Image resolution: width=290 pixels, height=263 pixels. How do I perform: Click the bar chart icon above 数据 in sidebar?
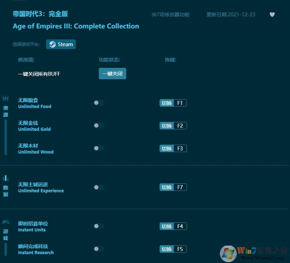coord(5,178)
